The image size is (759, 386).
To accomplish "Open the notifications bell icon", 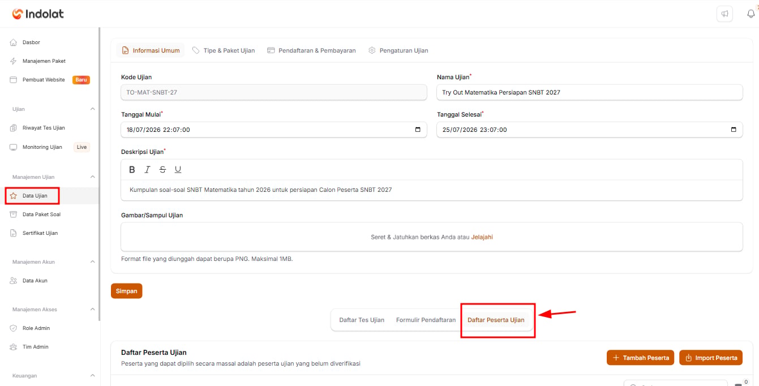I will [x=751, y=14].
